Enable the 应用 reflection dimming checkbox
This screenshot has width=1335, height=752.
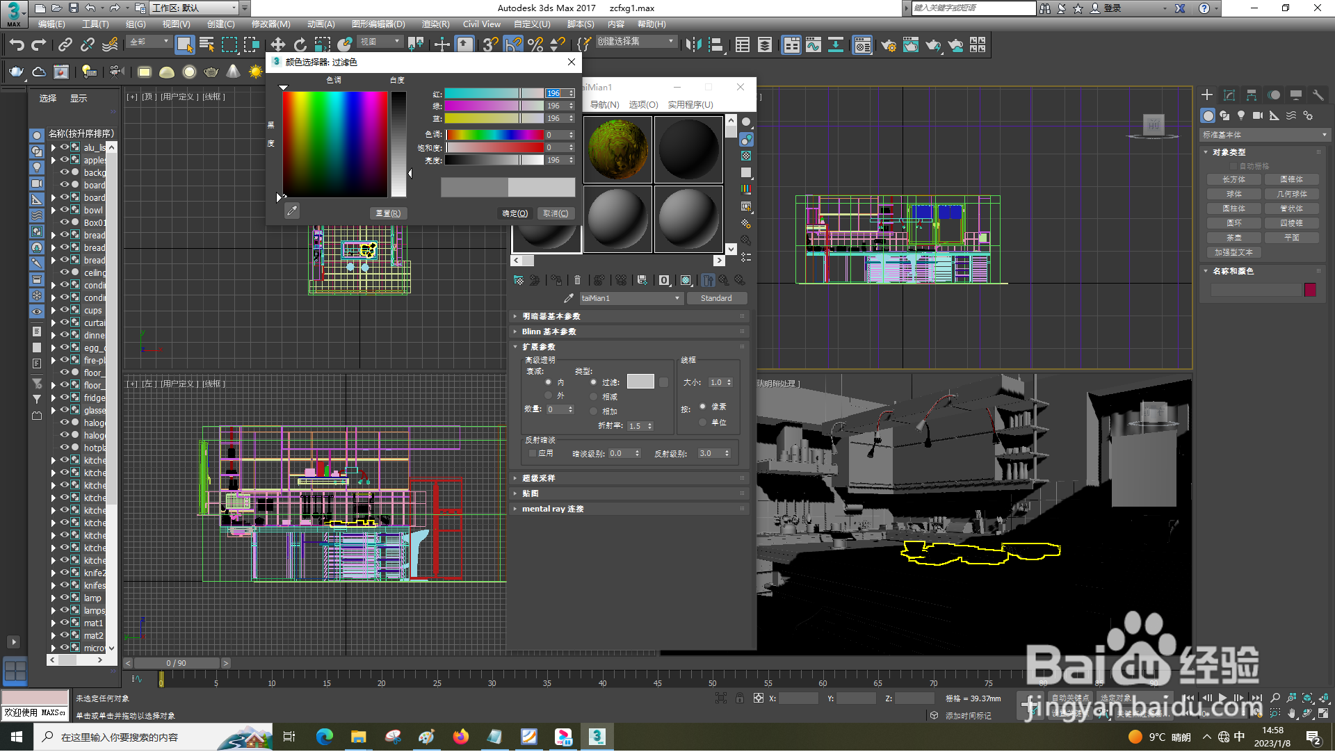(533, 453)
